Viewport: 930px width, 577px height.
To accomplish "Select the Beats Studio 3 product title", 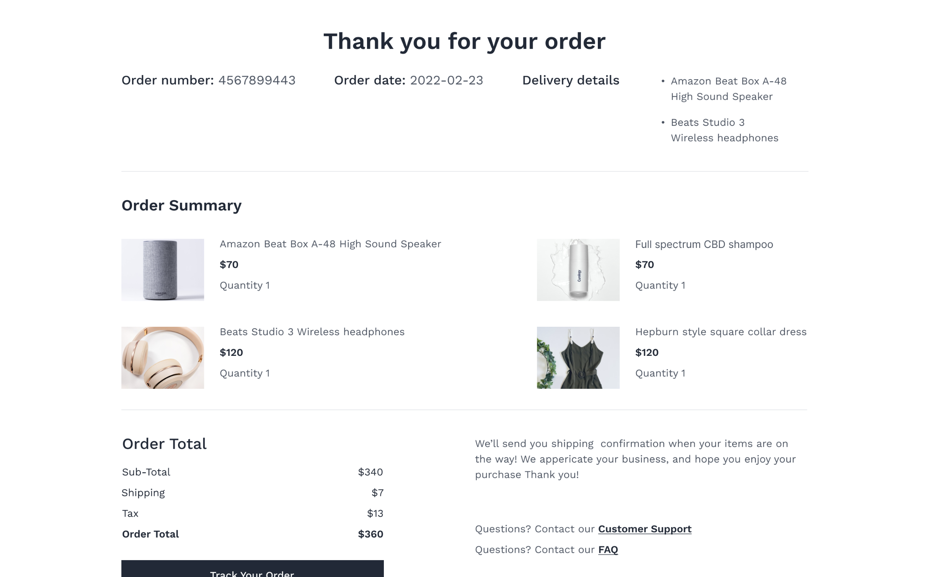I will [x=312, y=332].
